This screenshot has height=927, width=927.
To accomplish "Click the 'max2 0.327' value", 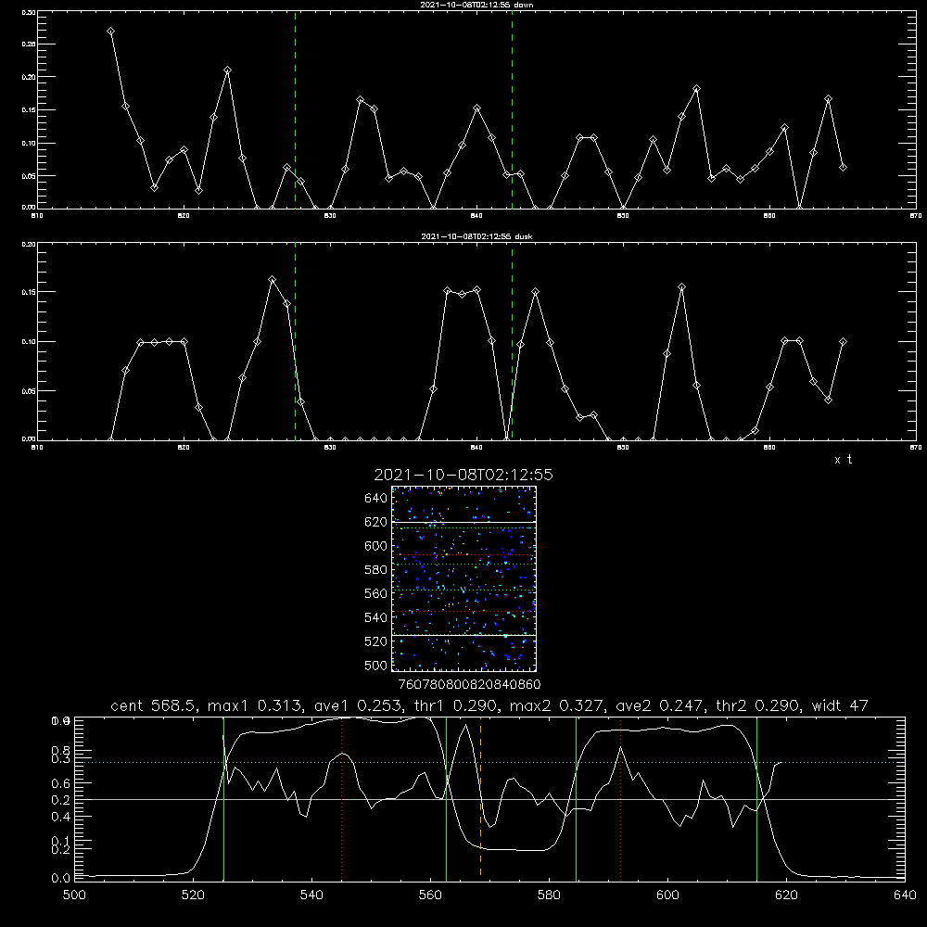I will pos(558,705).
